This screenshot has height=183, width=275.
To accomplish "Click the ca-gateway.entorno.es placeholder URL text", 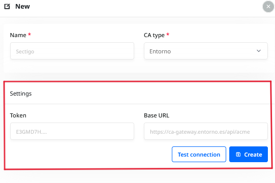I will click(x=200, y=132).
